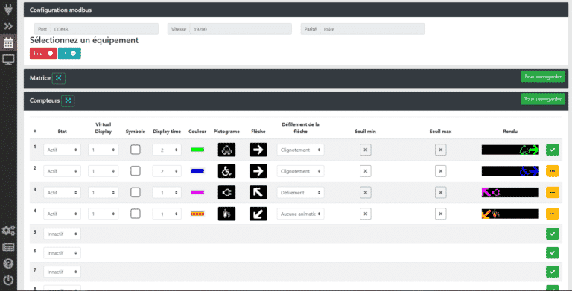The image size is (572, 291).
Task: Click yellow pending button for row 4
Action: (553, 214)
